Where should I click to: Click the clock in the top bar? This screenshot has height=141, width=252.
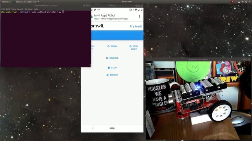[127, 2]
